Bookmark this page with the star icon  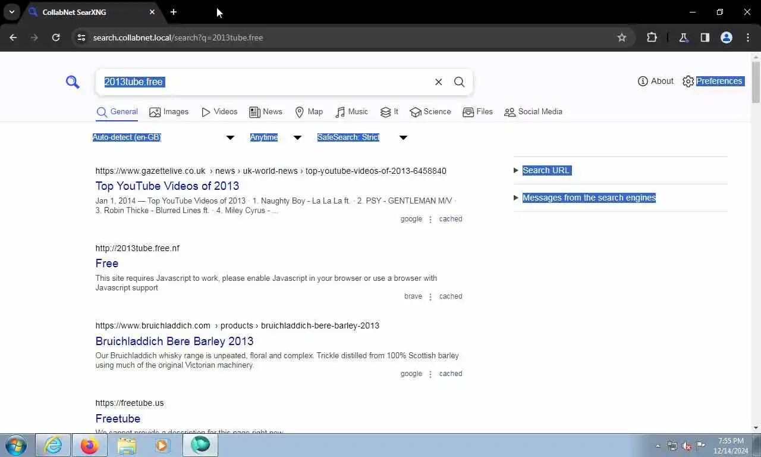coord(622,37)
